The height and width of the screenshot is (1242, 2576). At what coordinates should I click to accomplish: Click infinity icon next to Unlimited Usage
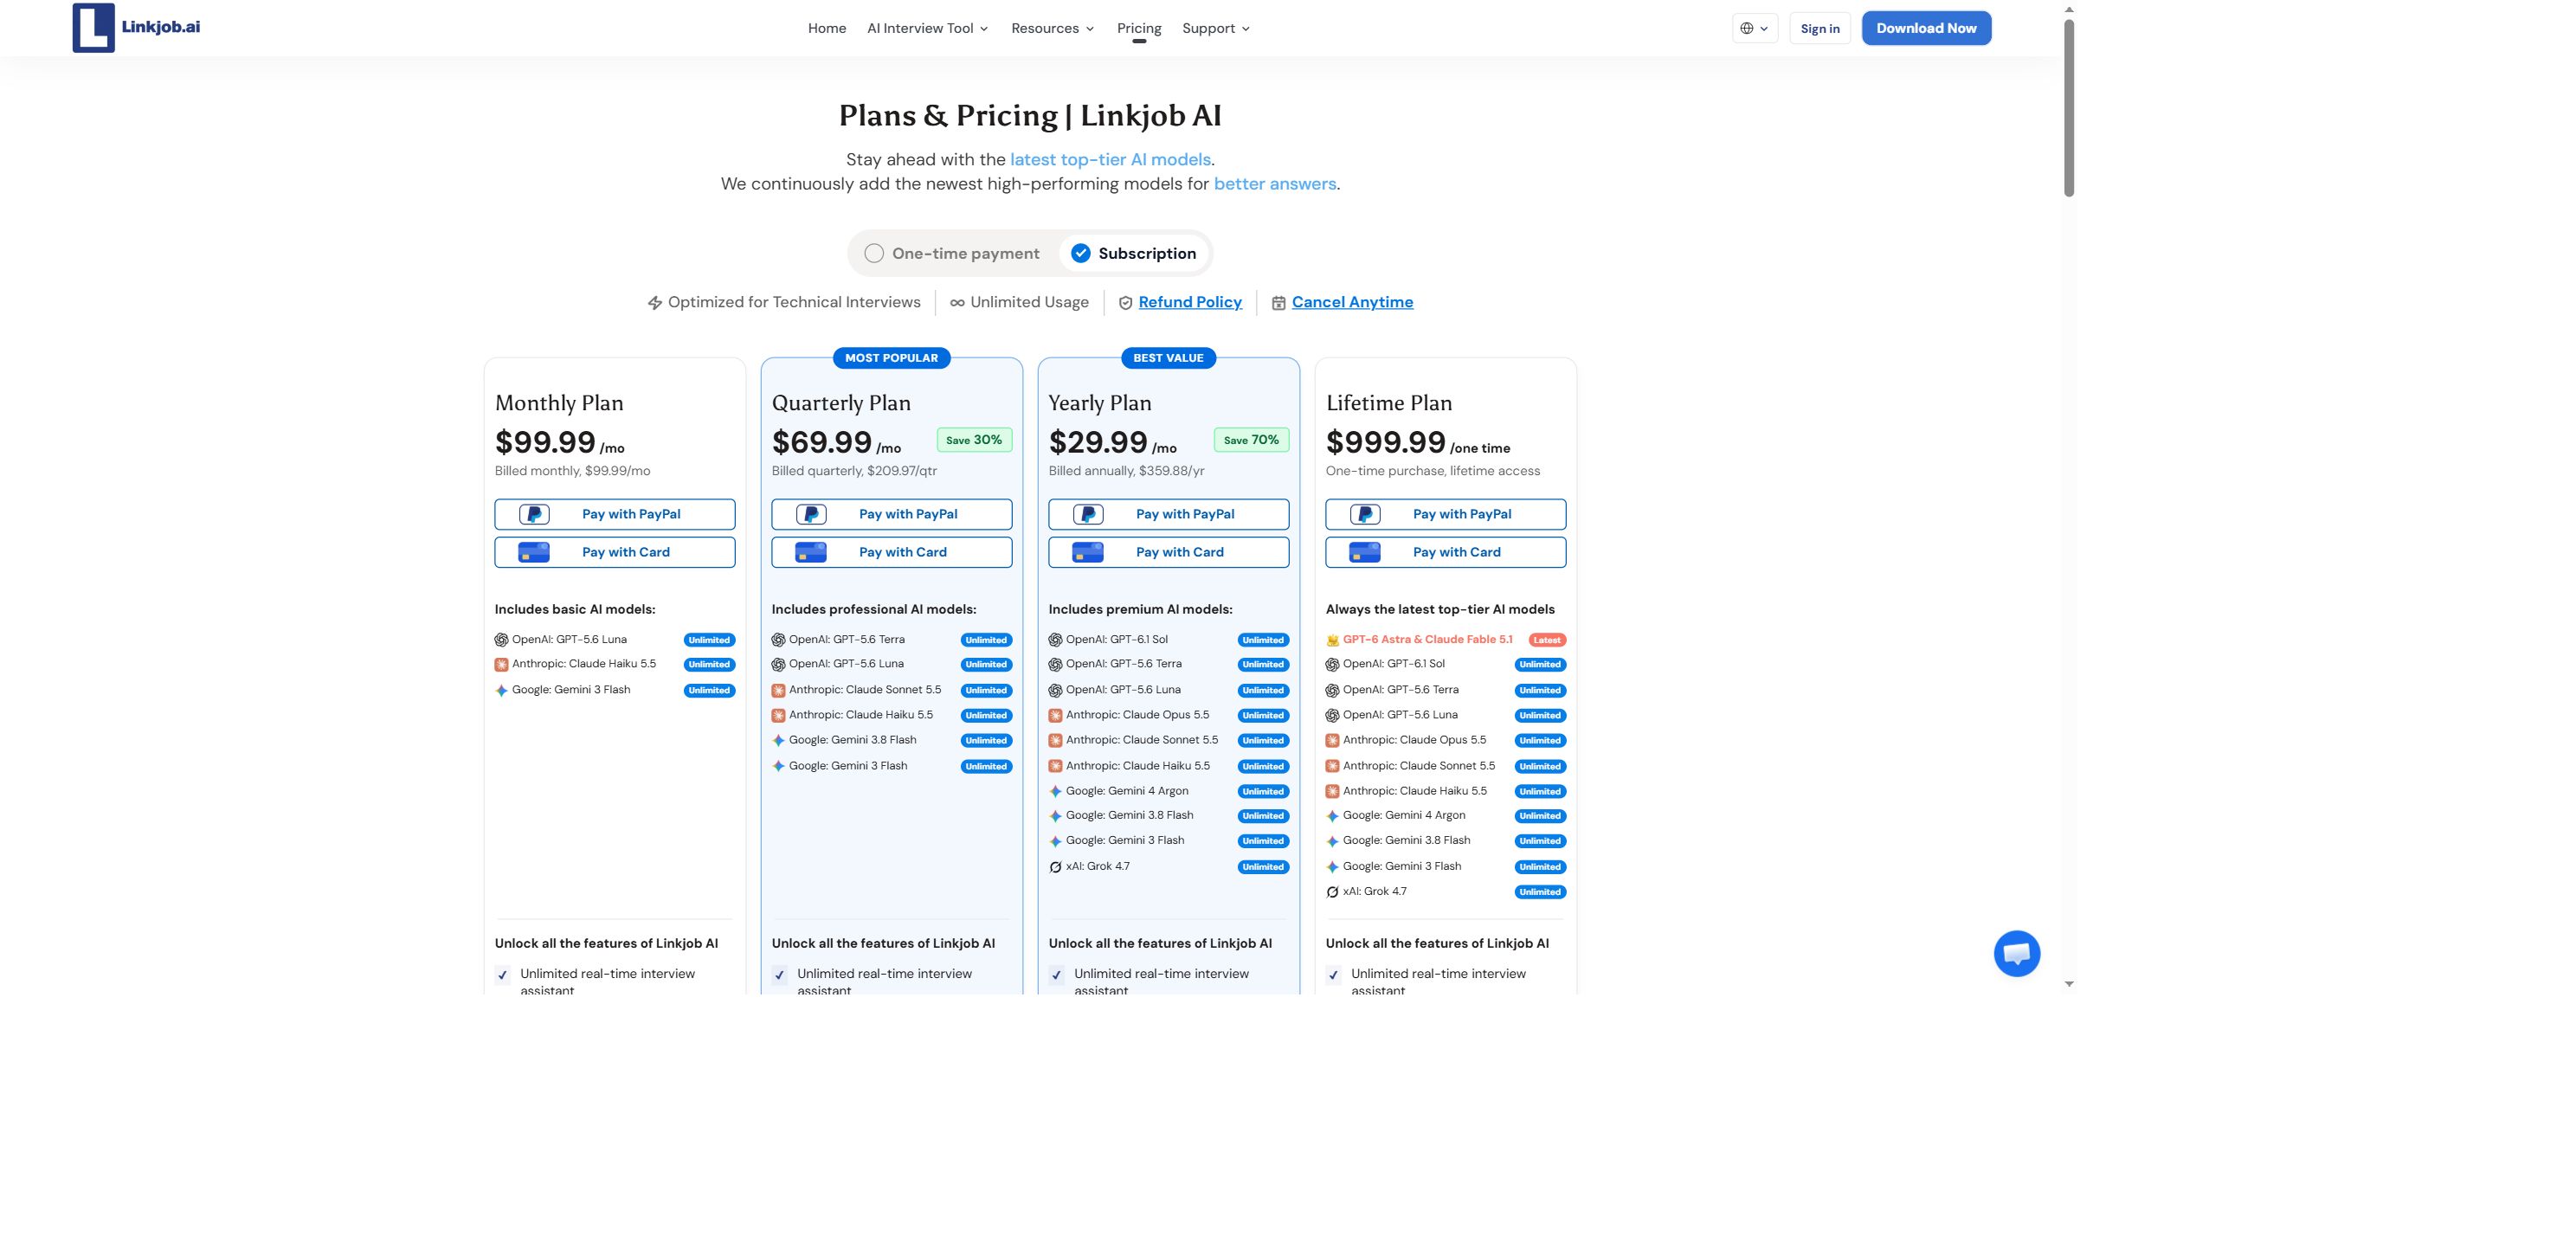coord(957,303)
